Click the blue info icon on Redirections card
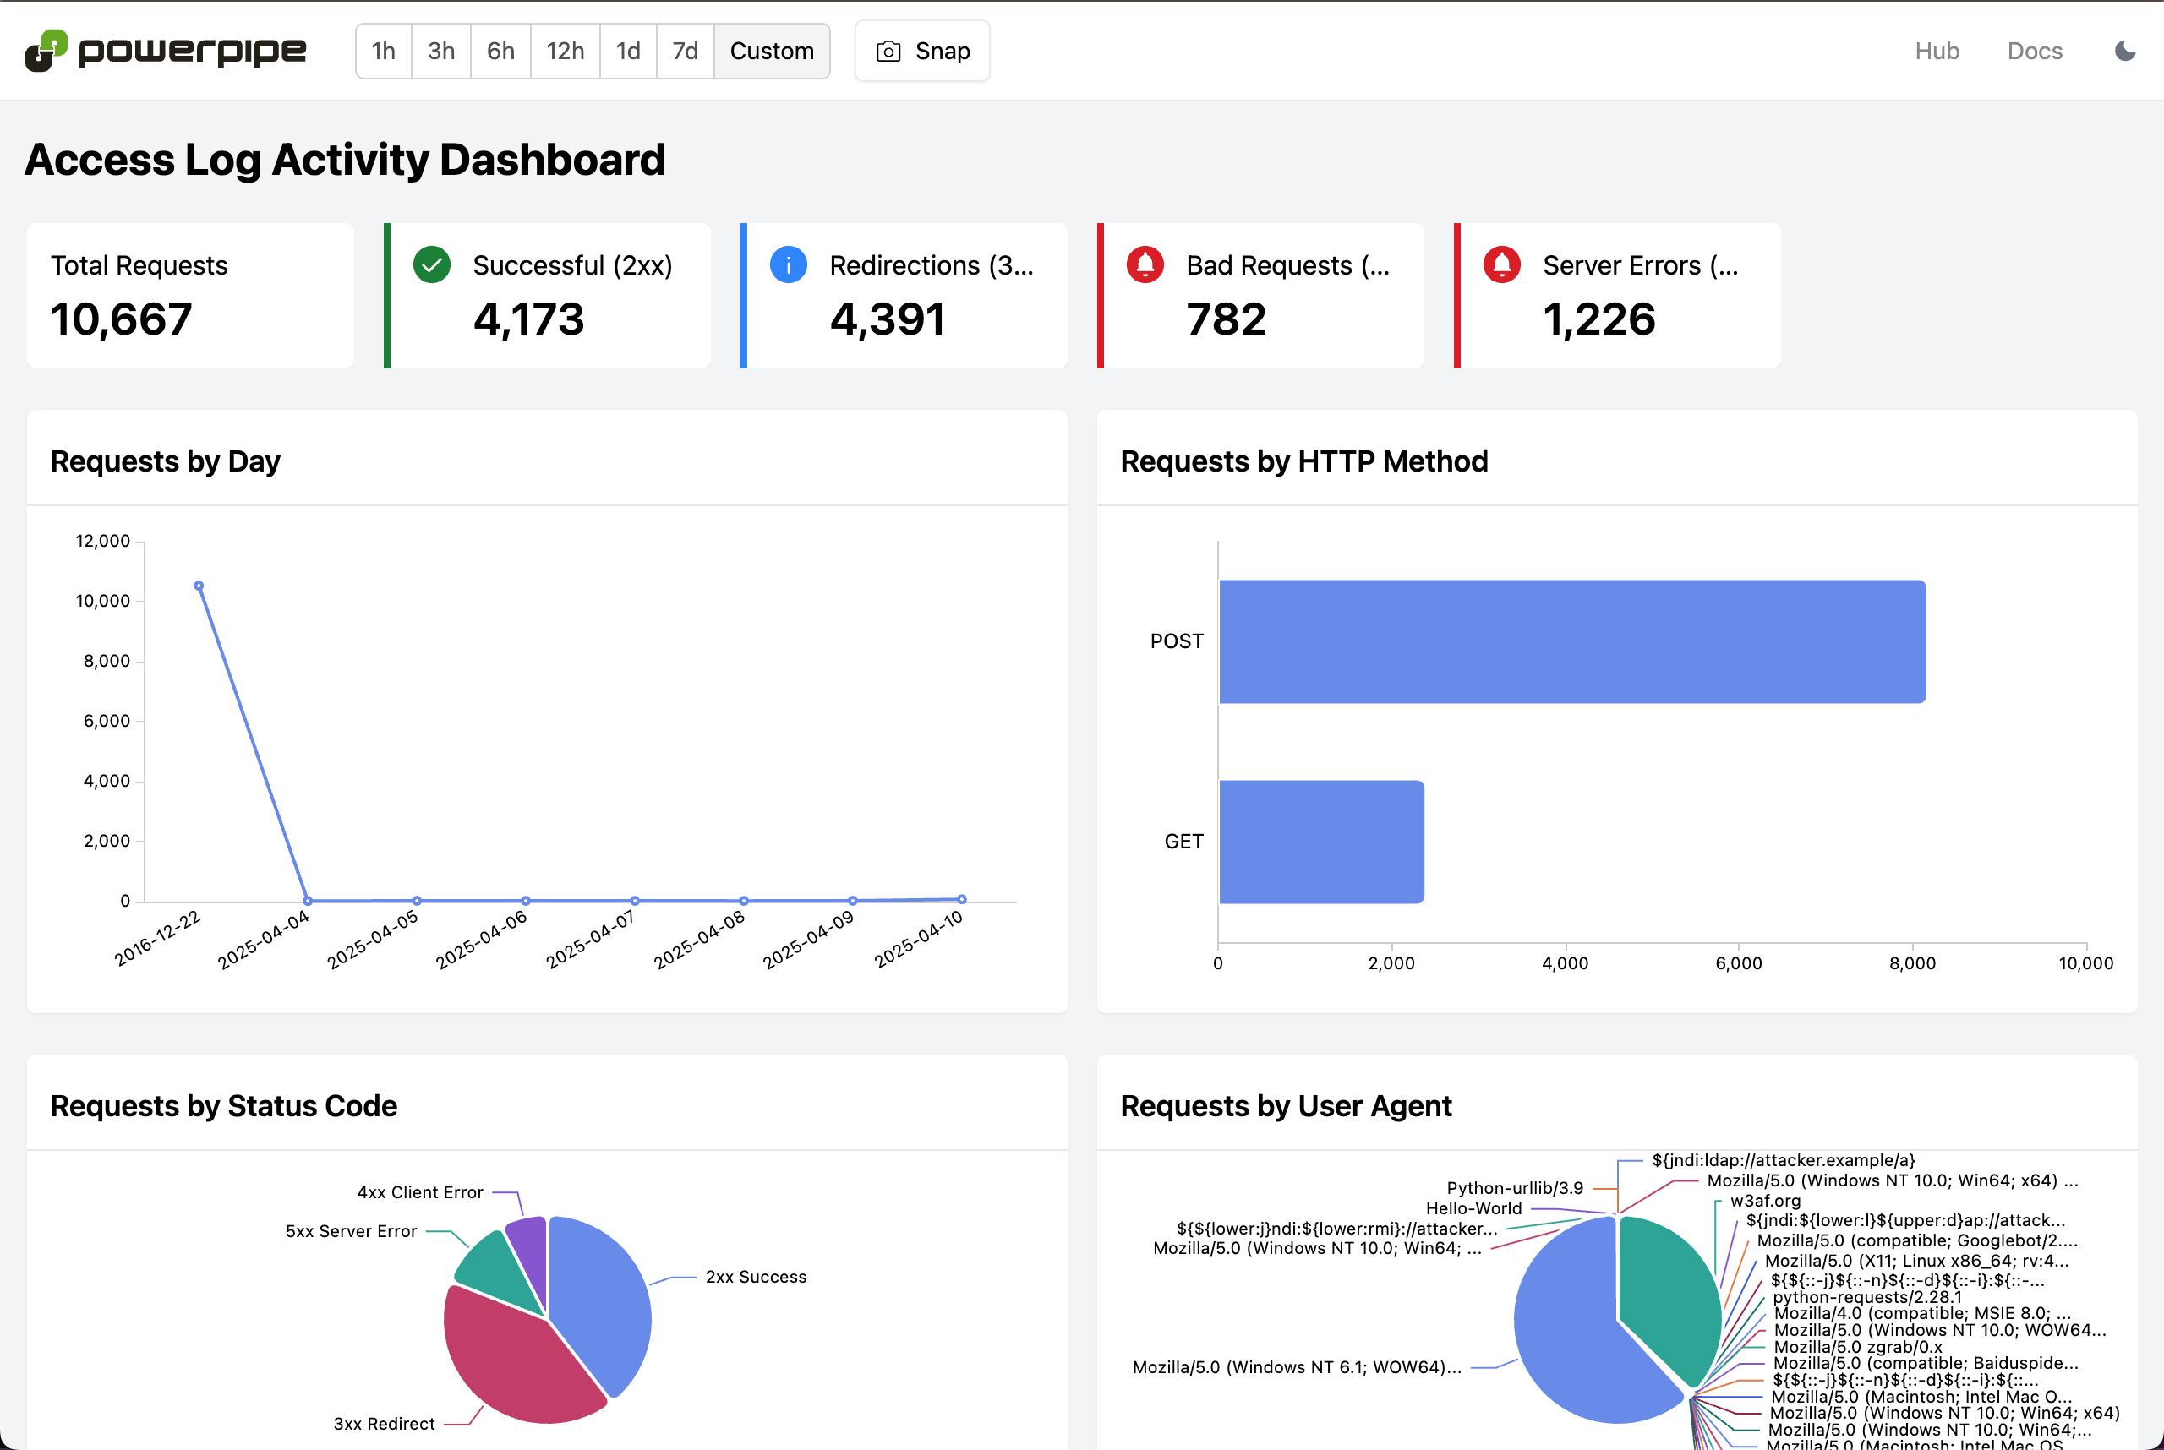Viewport: 2164px width, 1450px height. [787, 264]
